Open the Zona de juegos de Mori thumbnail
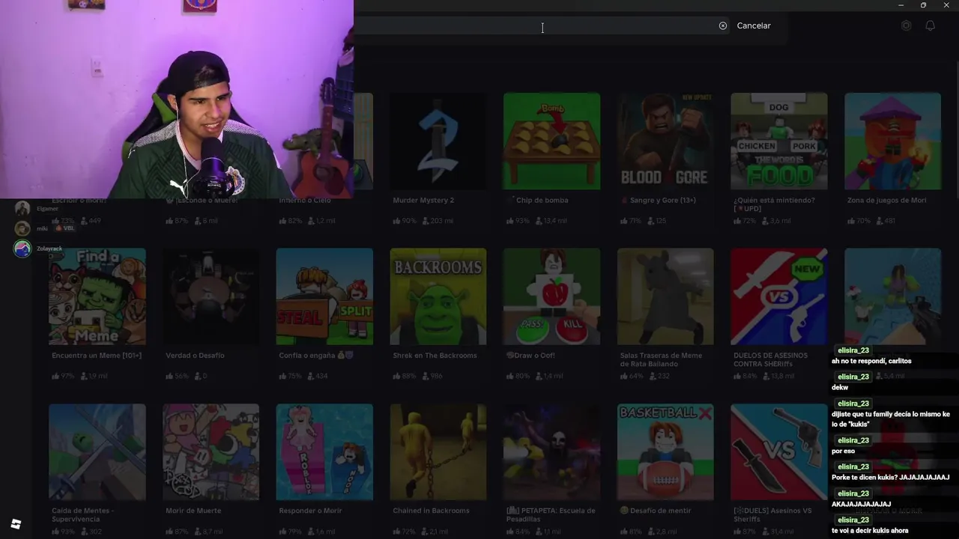This screenshot has width=959, height=539. [x=892, y=141]
